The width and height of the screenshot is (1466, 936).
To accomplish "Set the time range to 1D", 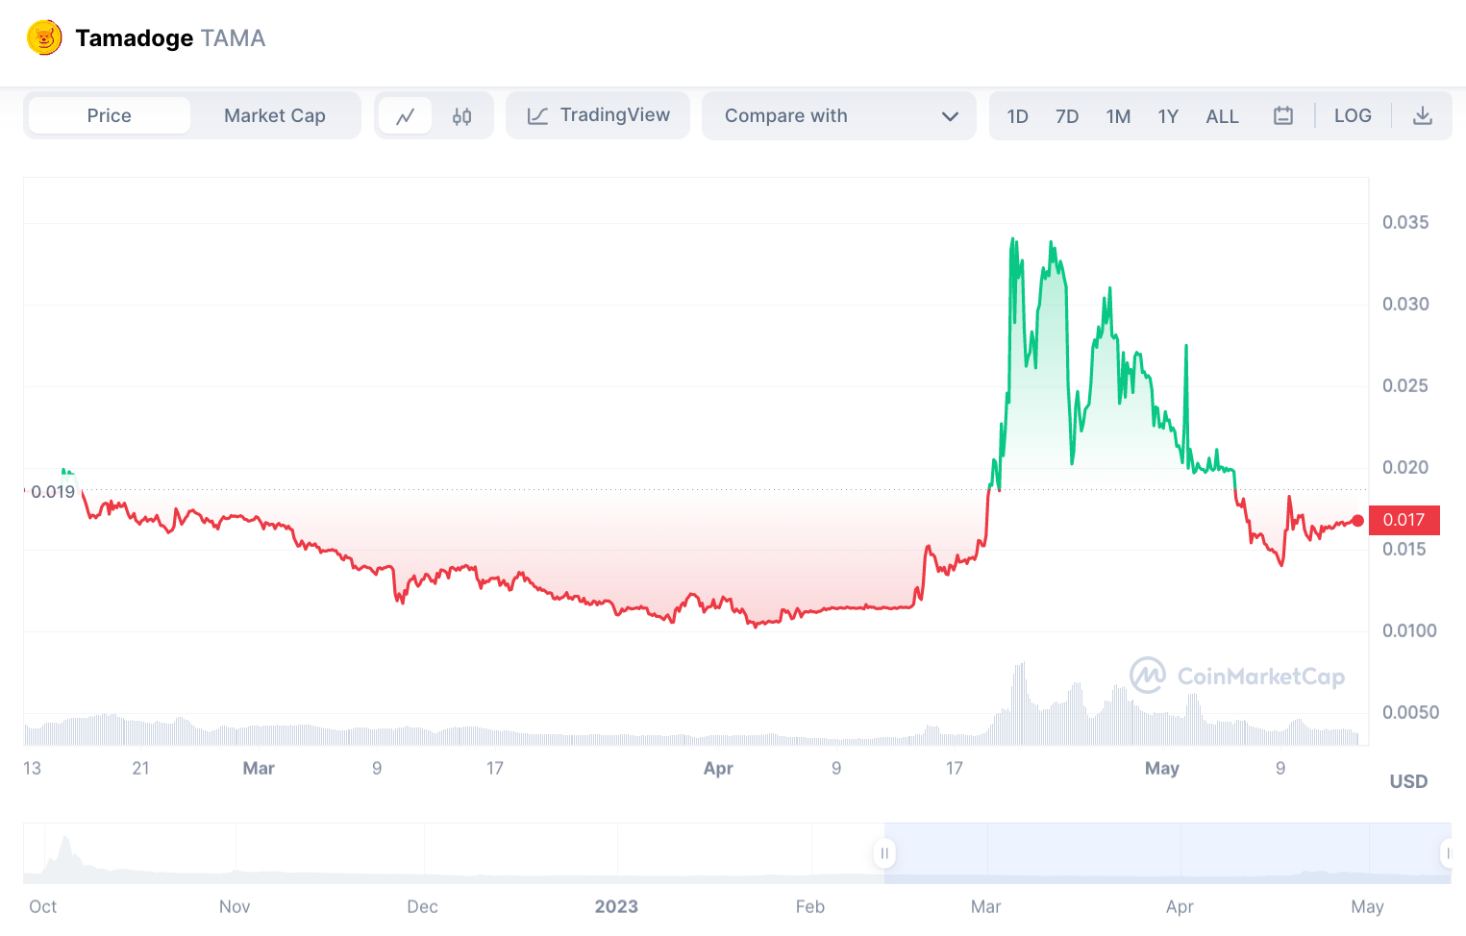I will (1018, 116).
